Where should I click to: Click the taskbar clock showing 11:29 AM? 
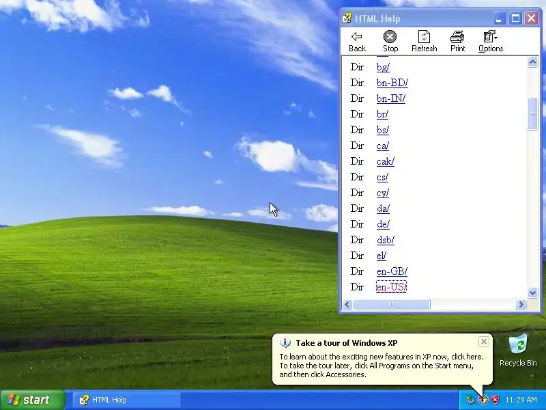[521, 400]
